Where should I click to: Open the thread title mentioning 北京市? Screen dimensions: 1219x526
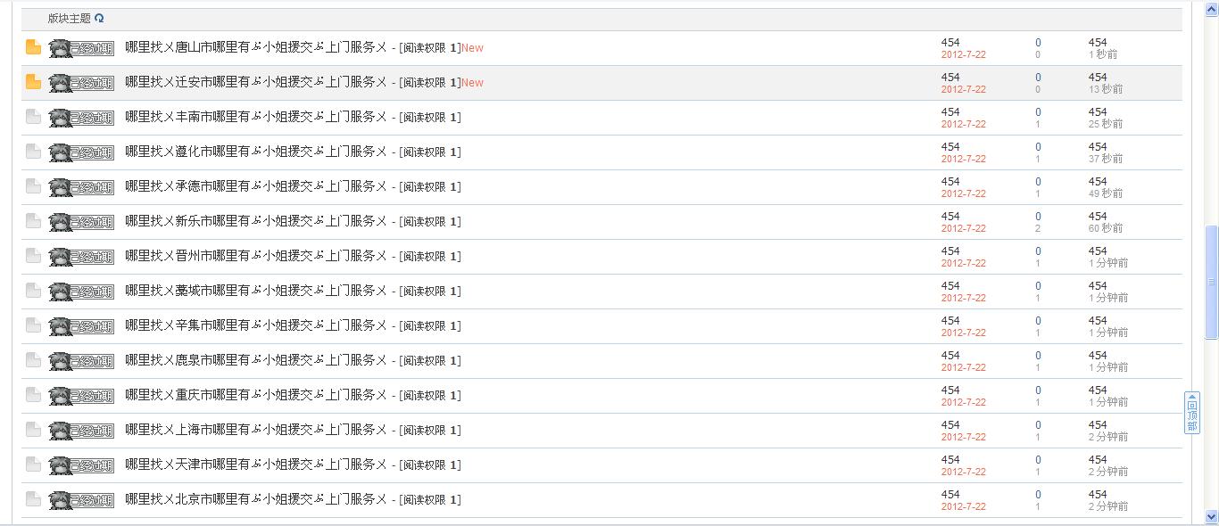tap(256, 499)
